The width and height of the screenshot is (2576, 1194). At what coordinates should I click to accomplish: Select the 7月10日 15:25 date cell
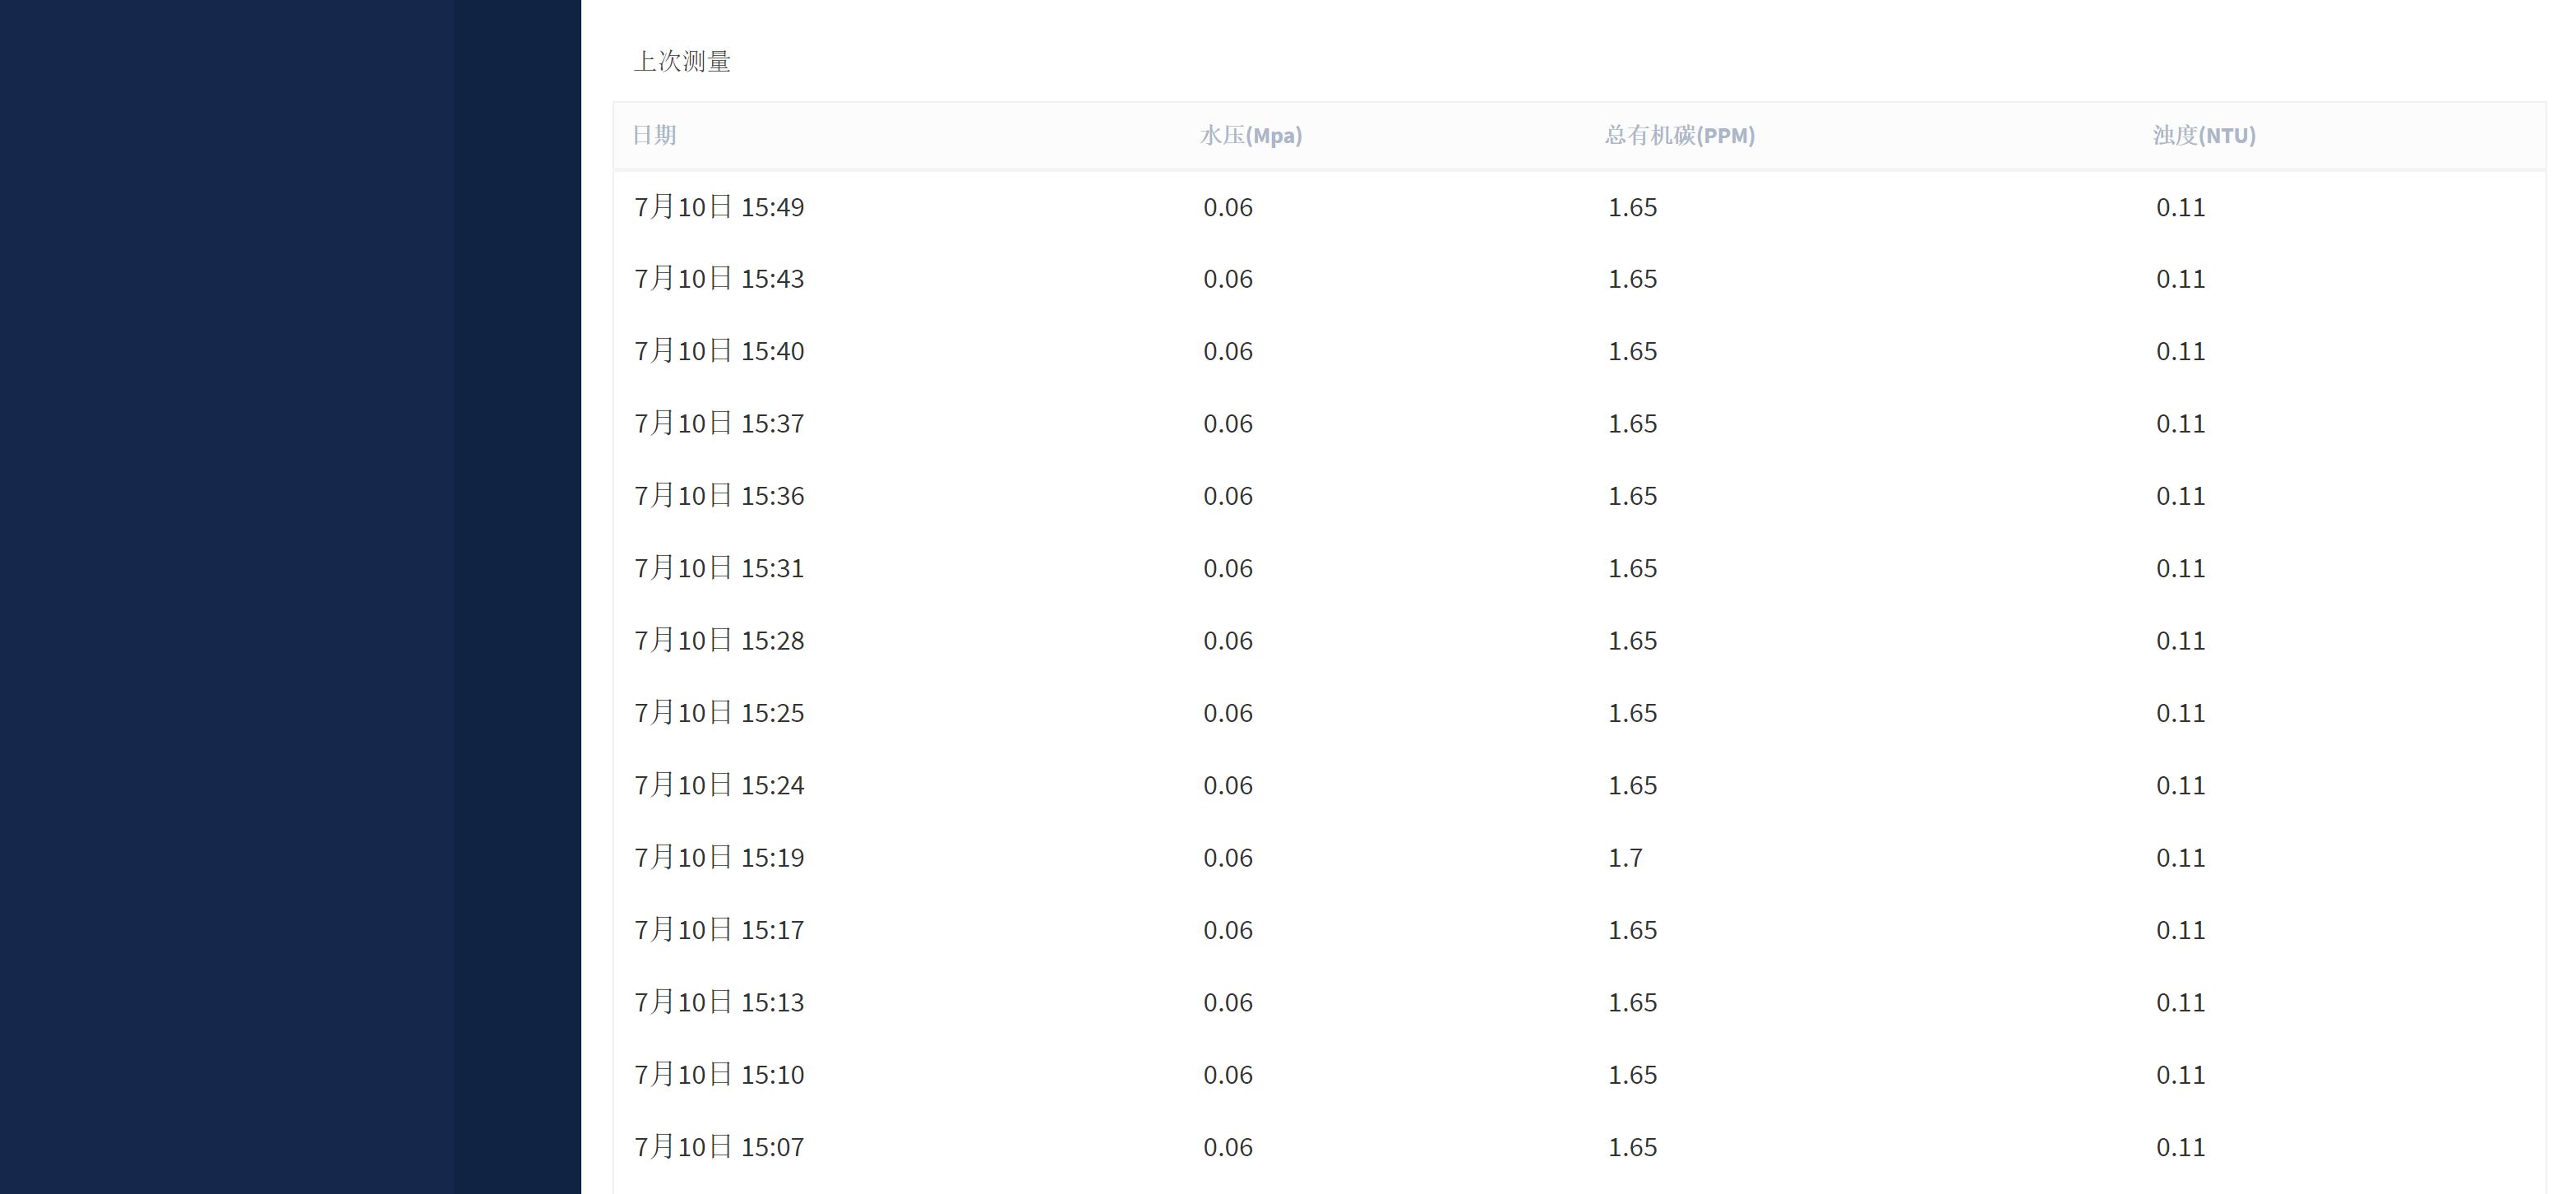pyautogui.click(x=719, y=713)
